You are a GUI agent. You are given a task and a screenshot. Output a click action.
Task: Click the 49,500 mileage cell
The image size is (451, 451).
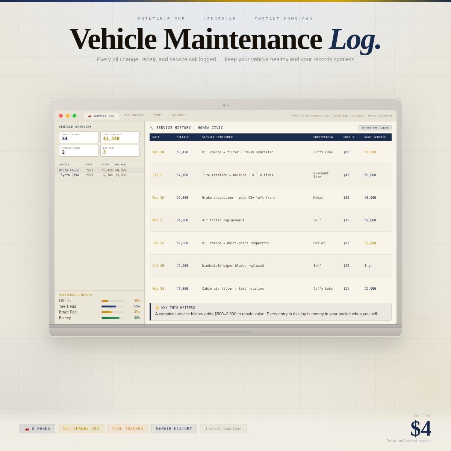click(x=182, y=266)
